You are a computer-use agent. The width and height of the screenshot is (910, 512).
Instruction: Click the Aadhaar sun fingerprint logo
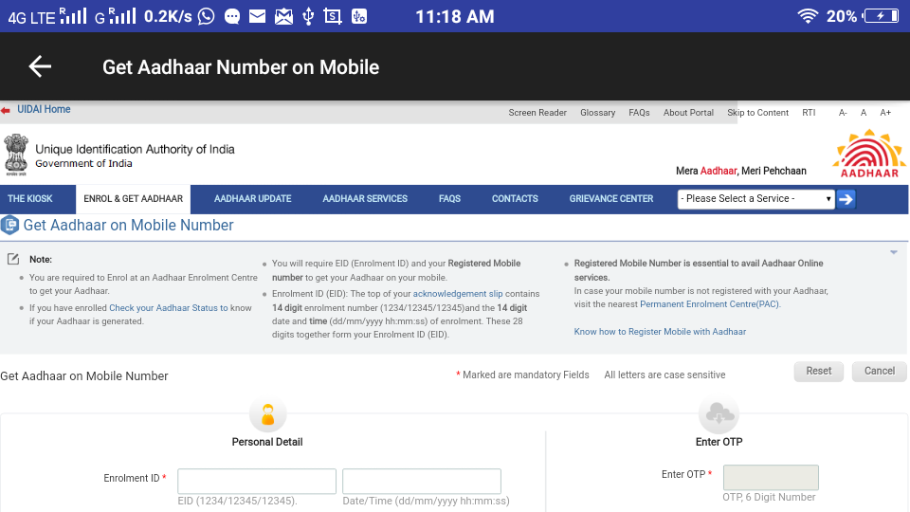point(869,154)
